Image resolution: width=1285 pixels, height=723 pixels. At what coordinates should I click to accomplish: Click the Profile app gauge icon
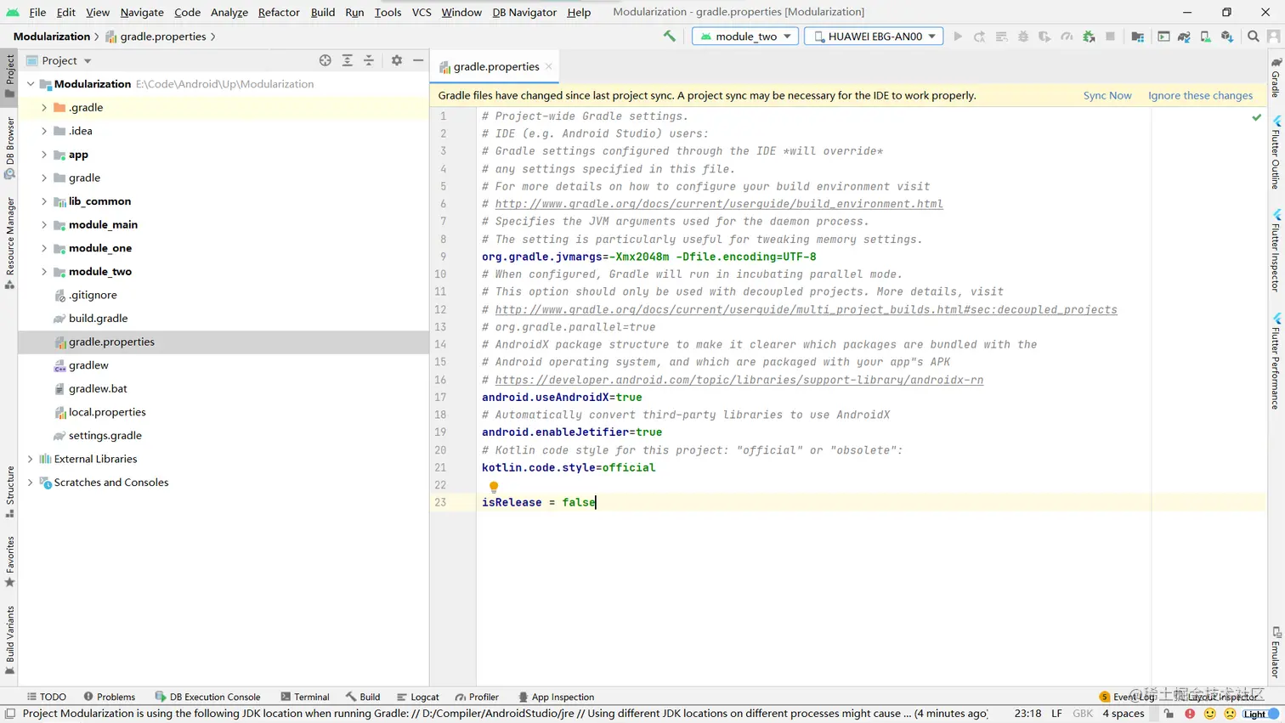pyautogui.click(x=1067, y=37)
